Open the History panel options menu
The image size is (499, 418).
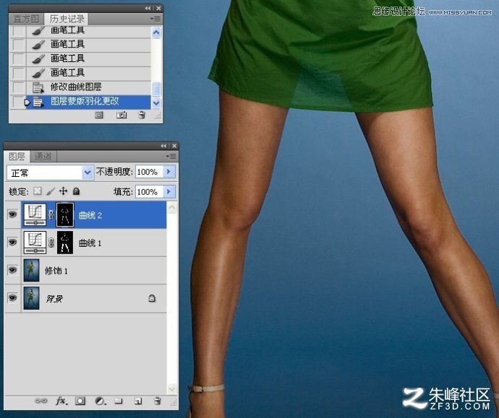point(155,19)
